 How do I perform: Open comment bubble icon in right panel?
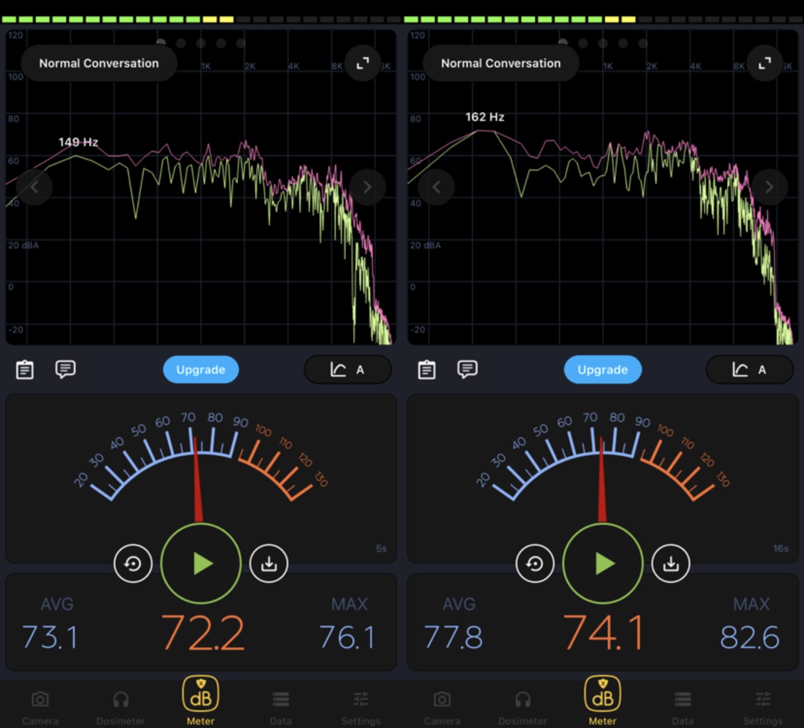[467, 370]
